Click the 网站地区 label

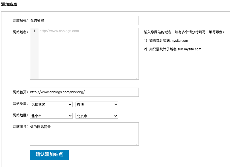pos(20,115)
